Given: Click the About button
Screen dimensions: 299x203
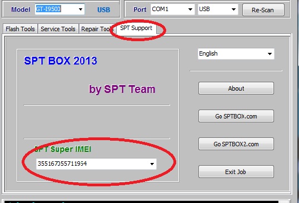Looking at the screenshot, I should pyautogui.click(x=236, y=88).
